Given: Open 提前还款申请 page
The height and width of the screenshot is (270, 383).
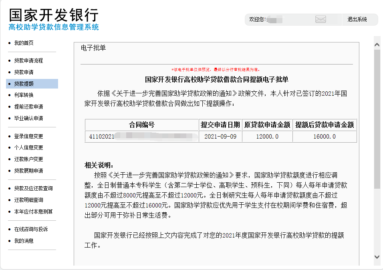Looking at the screenshot, I should coord(28,107).
